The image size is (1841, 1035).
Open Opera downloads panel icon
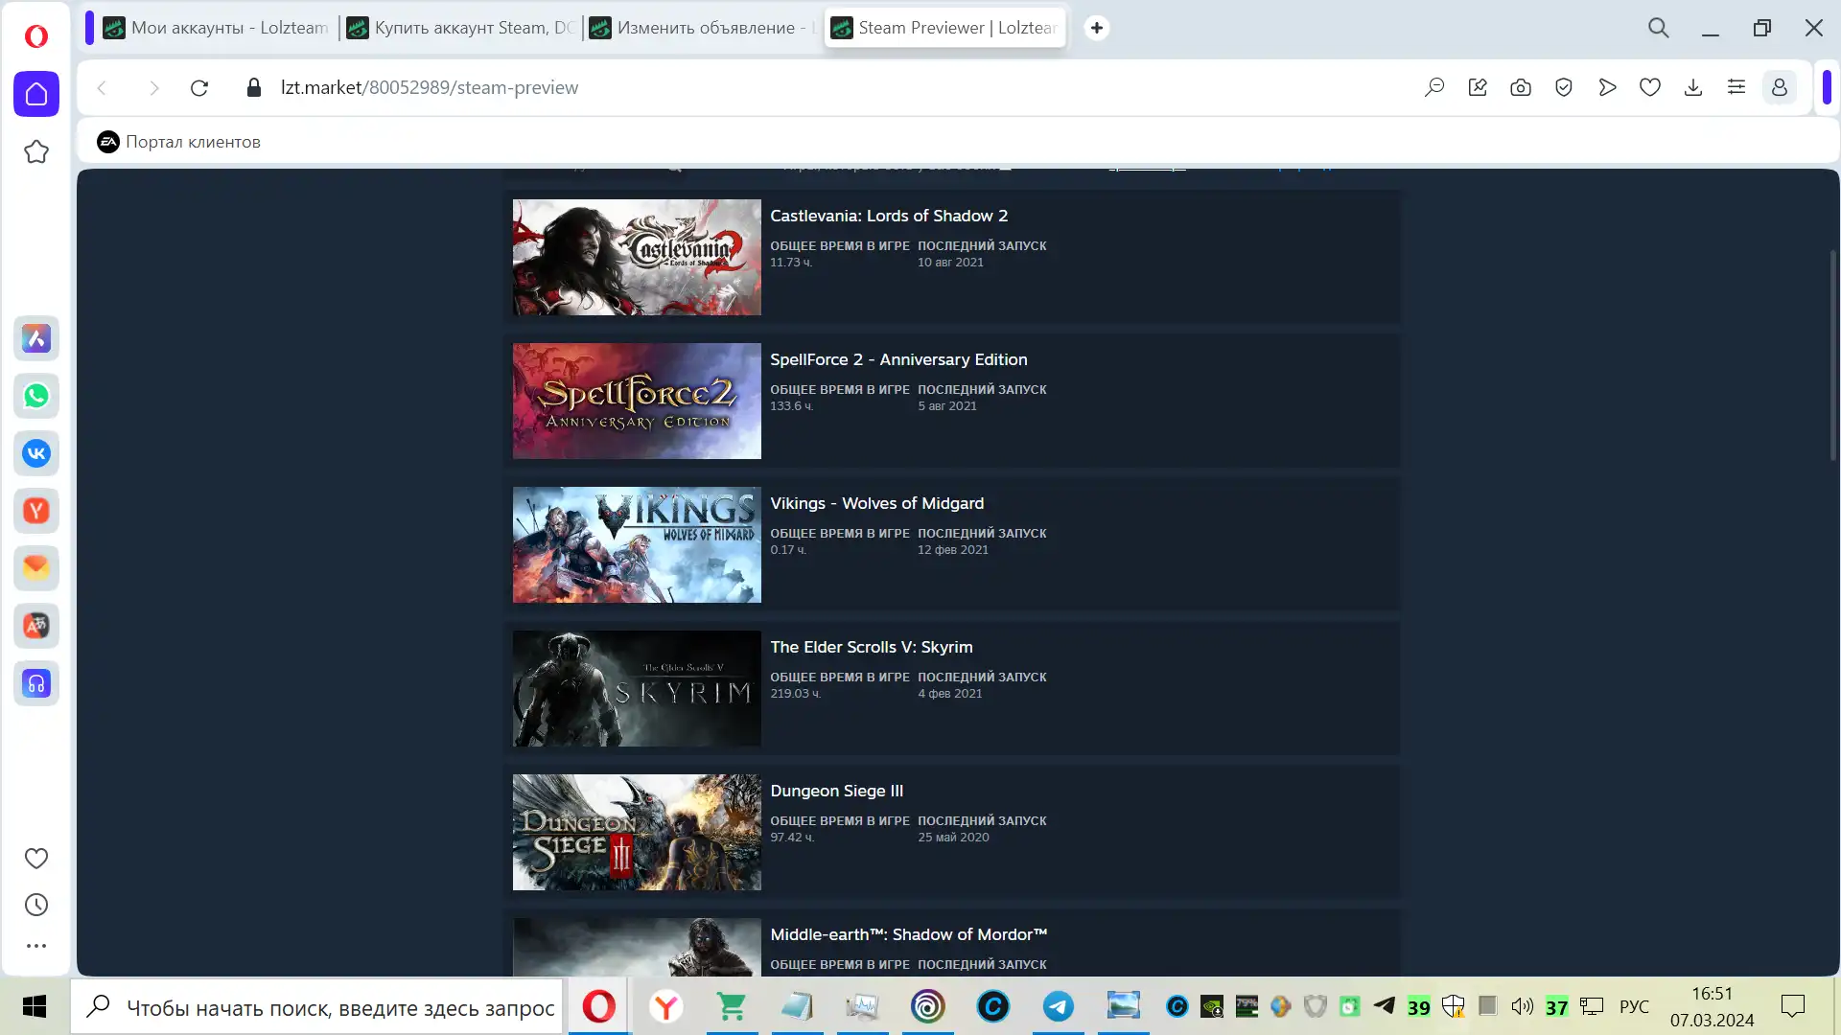[x=1693, y=87]
